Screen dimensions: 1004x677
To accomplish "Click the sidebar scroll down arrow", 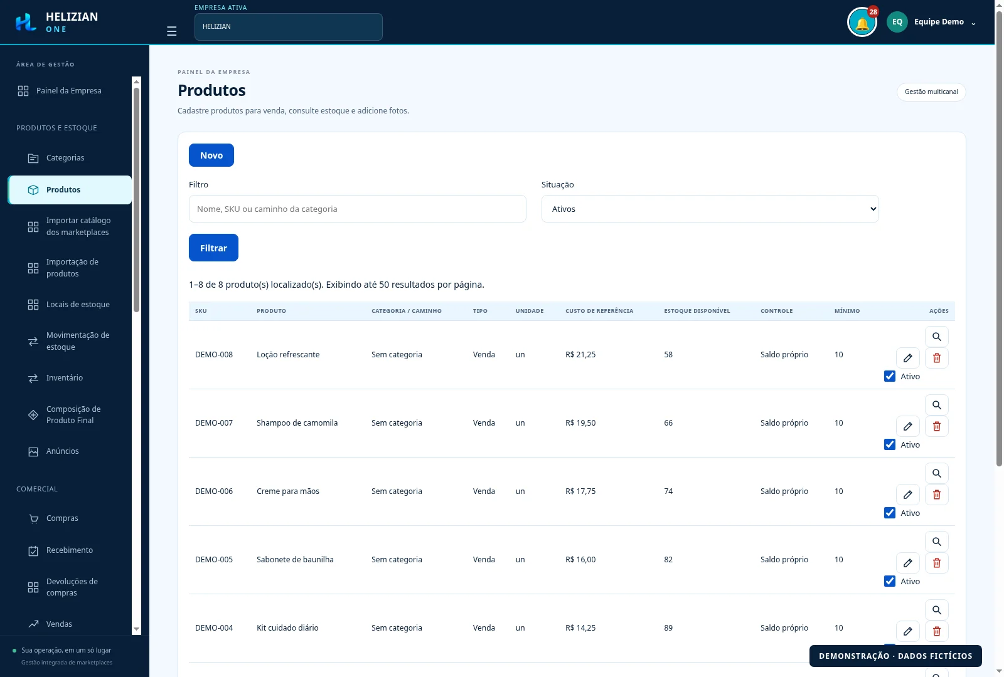I will (x=136, y=629).
